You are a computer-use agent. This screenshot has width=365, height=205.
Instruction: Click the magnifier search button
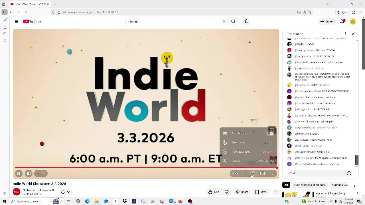233,22
